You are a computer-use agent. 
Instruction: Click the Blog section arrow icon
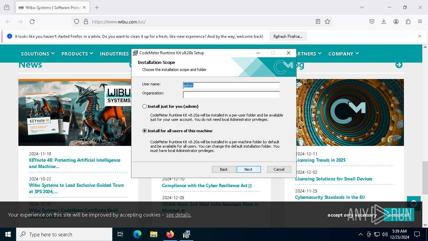[399, 65]
